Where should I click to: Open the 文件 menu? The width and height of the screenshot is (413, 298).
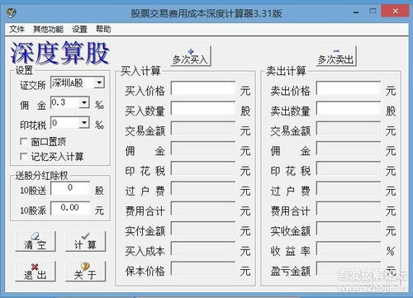(x=17, y=29)
